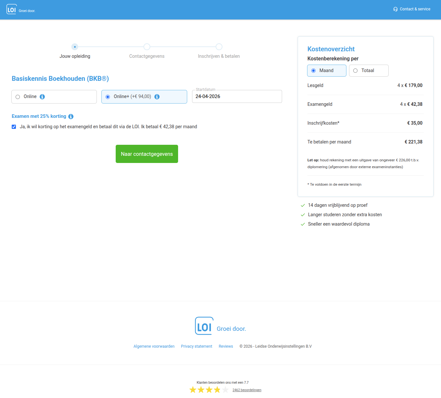Click the headset icon beside Contact & service
Screen dimensions: 441x398
pos(395,9)
